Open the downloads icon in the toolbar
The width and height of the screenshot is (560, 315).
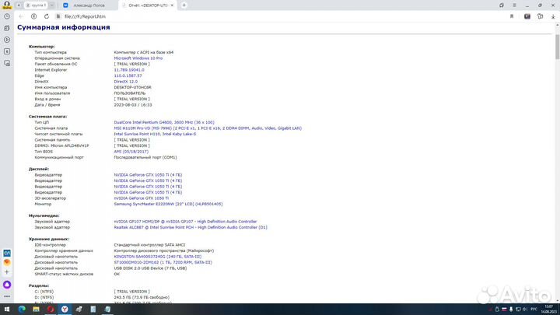coord(551,16)
